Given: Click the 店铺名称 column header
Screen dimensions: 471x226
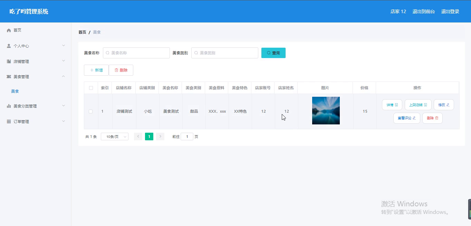Looking at the screenshot, I should pyautogui.click(x=124, y=88).
